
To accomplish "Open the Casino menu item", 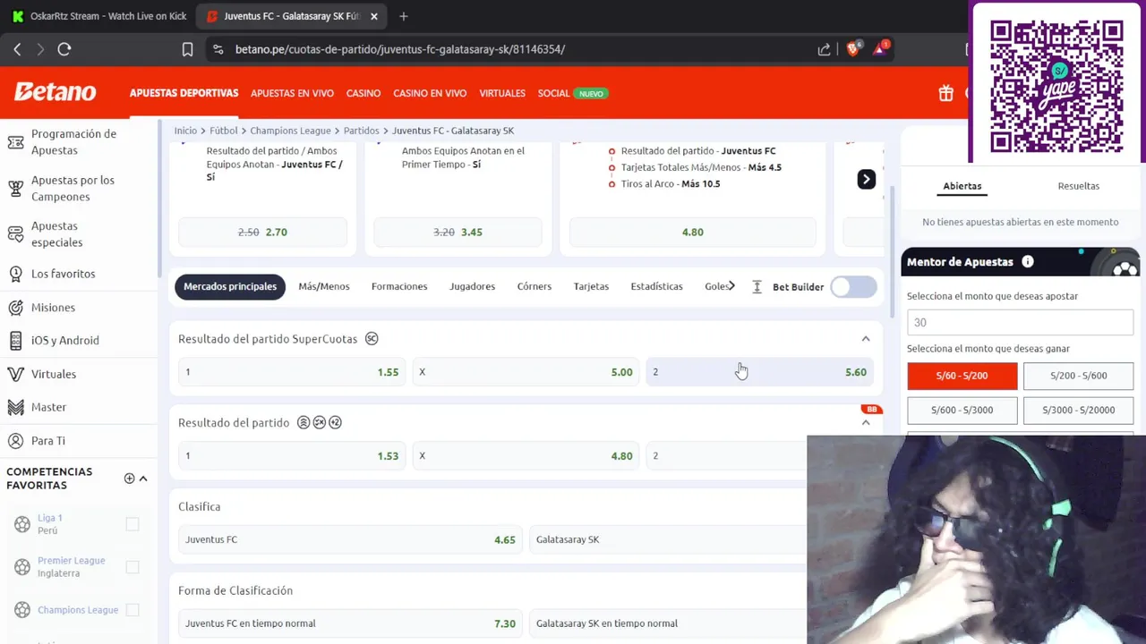I will tap(363, 93).
